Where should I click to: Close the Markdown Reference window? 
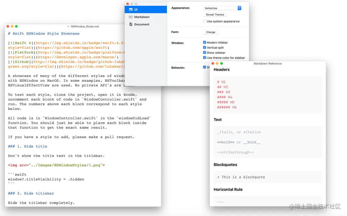click(213, 64)
